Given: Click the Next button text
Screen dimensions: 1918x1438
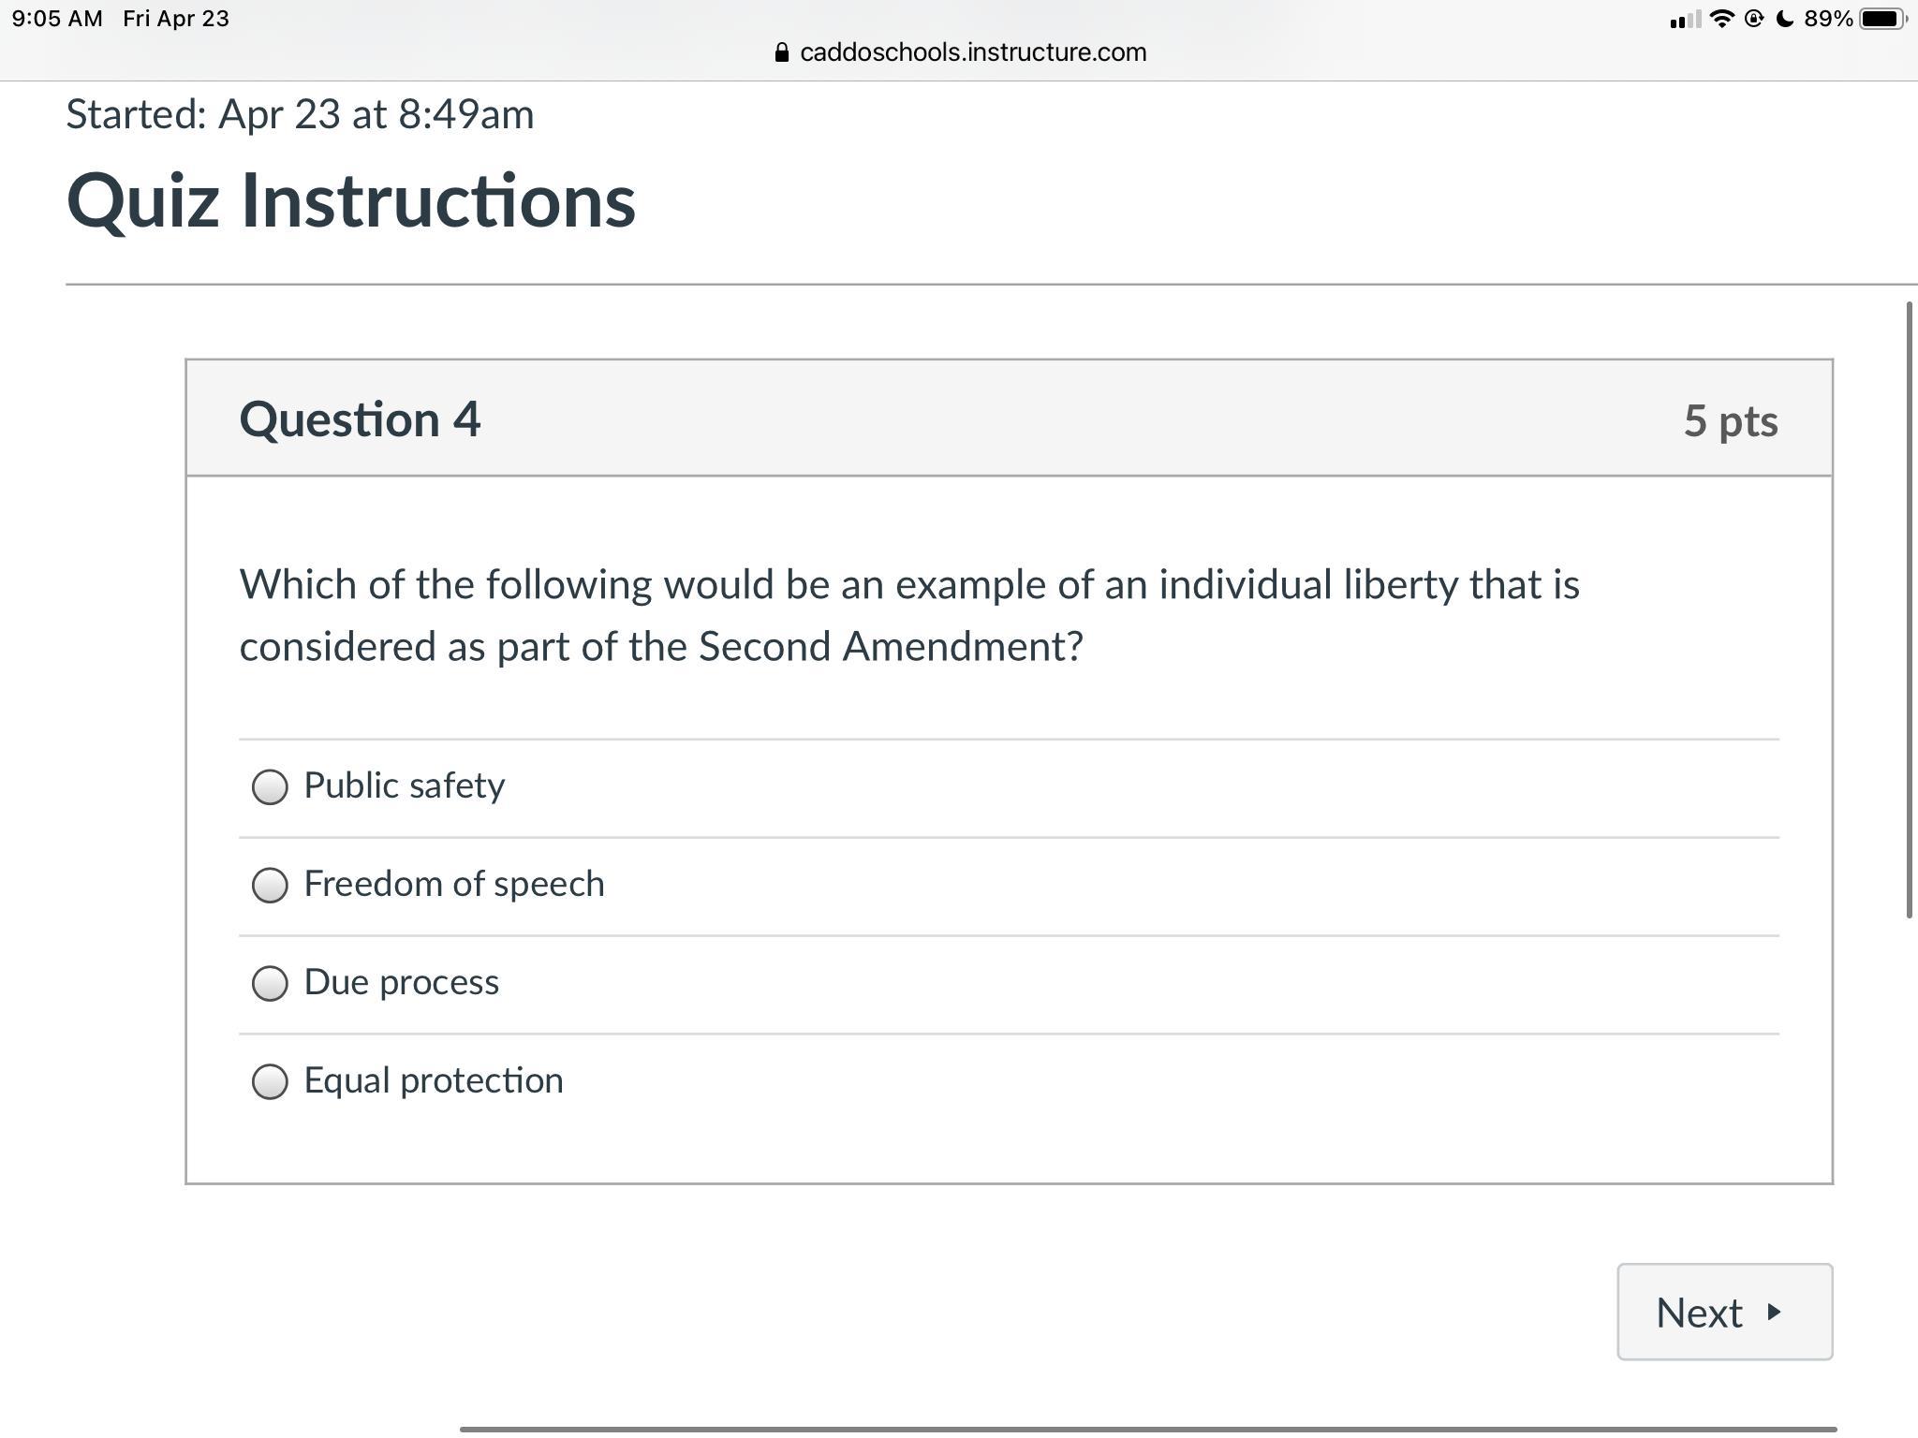Looking at the screenshot, I should click(x=1699, y=1313).
